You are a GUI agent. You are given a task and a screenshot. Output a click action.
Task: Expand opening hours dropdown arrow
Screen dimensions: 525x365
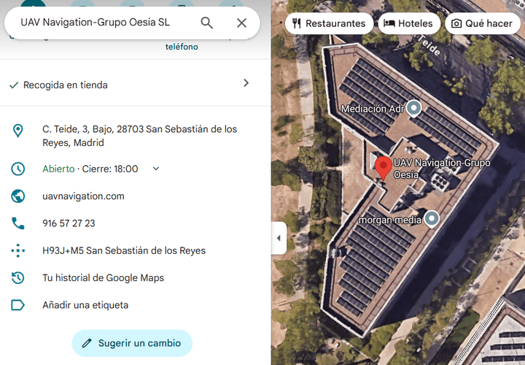point(156,169)
